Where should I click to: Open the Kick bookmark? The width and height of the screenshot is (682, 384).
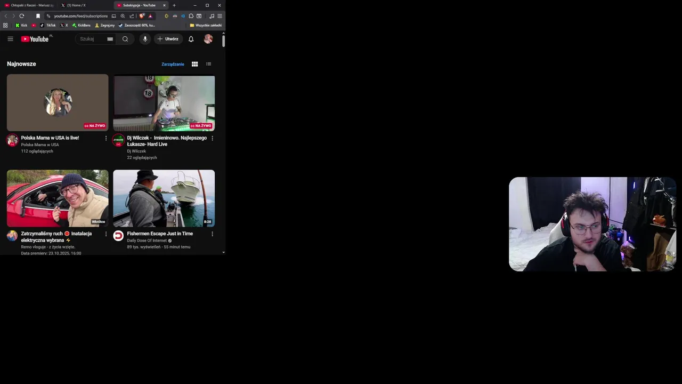[x=21, y=25]
